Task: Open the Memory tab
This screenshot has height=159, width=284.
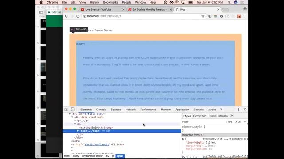Action: click(x=166, y=110)
